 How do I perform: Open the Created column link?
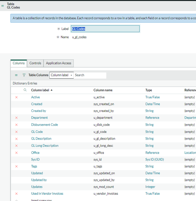click(37, 104)
